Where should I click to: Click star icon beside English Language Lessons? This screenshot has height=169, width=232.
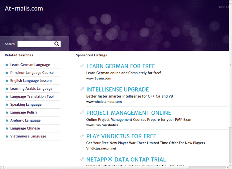(x=7, y=81)
